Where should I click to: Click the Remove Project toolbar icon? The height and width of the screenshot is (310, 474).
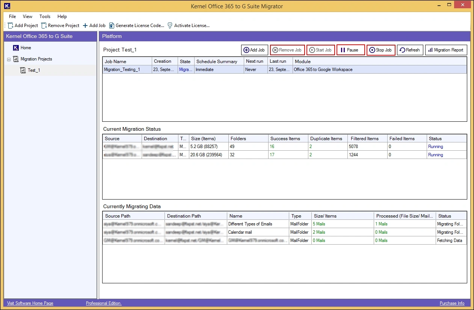[x=44, y=26]
